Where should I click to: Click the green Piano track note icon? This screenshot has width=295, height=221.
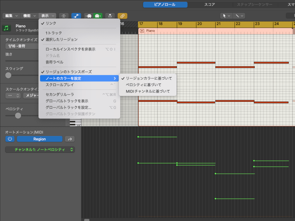[x=7, y=28]
